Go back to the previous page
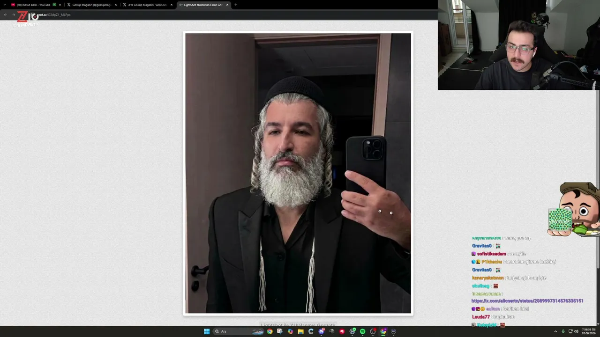This screenshot has width=600, height=337. point(5,15)
